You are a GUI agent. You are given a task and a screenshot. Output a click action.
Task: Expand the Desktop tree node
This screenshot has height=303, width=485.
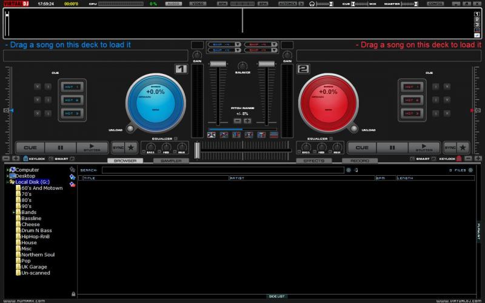8,176
